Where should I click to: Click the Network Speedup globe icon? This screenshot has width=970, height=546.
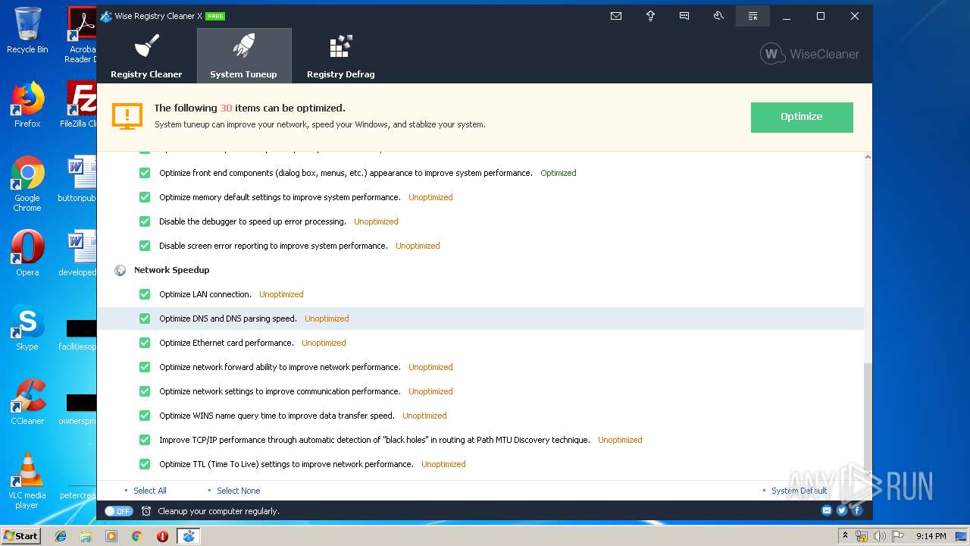click(x=120, y=270)
